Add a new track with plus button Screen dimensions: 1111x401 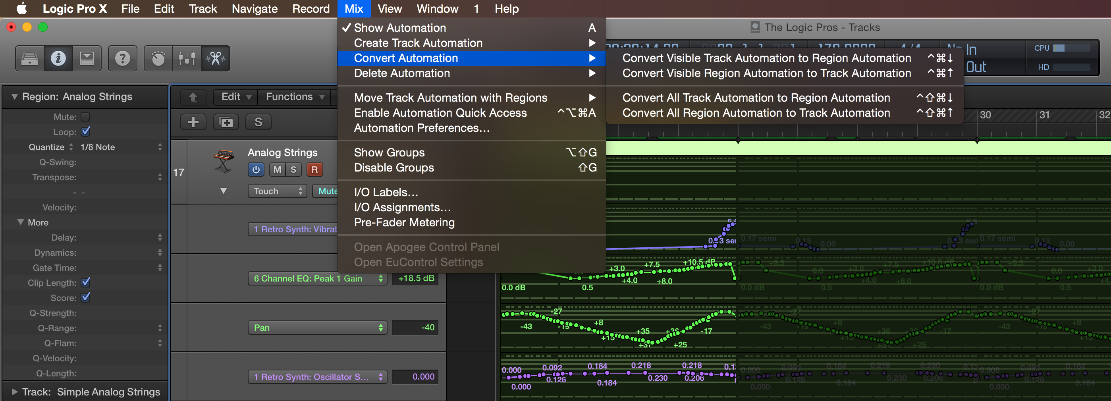tap(193, 122)
